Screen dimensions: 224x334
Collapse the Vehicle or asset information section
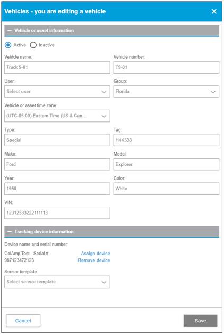point(10,31)
